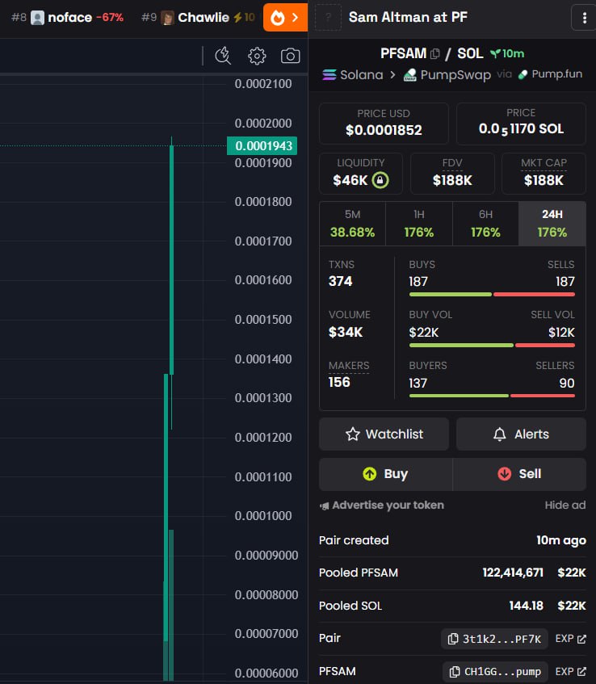The width and height of the screenshot is (596, 684).
Task: Click the buys versus sells ratio bar
Action: point(492,295)
